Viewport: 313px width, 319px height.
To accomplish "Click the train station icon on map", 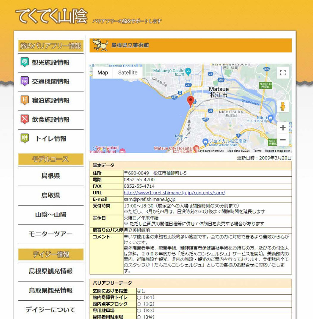I will click(x=180, y=93).
